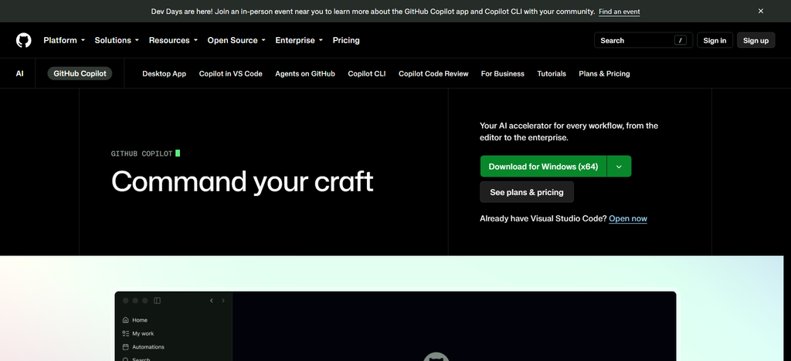
Task: Expand the Enterprise menu
Action: (299, 40)
